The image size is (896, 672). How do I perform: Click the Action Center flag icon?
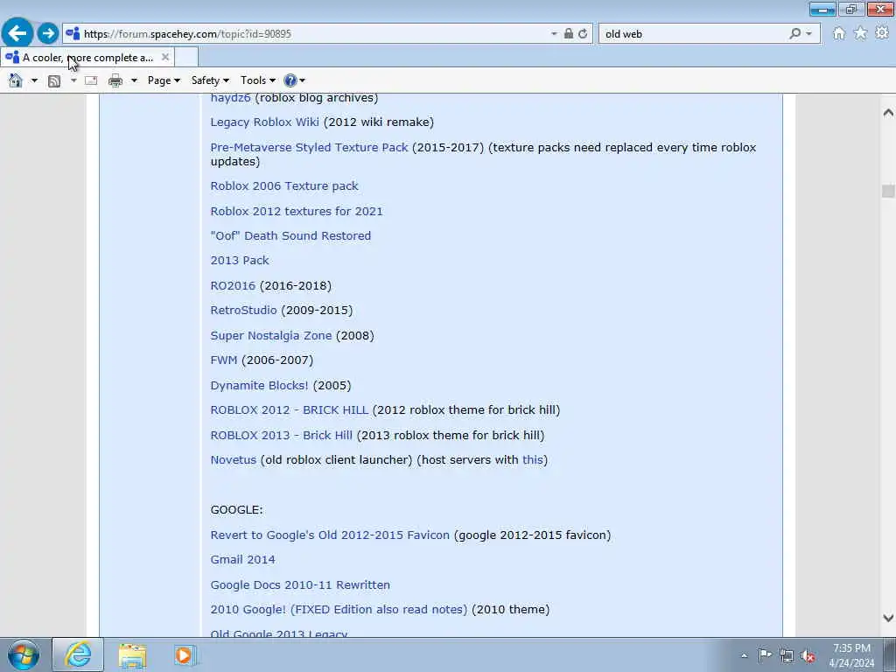765,655
